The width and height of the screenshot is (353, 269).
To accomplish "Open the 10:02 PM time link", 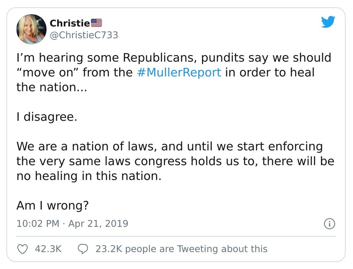I will 37,224.
